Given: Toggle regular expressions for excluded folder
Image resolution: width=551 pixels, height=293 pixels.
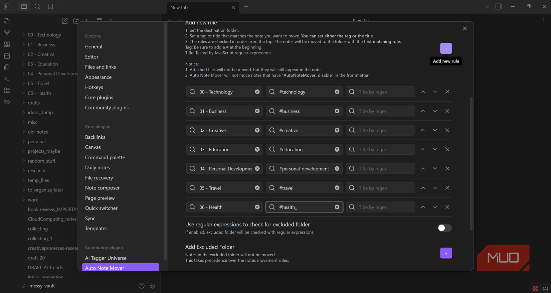Looking at the screenshot, I should (x=444, y=228).
